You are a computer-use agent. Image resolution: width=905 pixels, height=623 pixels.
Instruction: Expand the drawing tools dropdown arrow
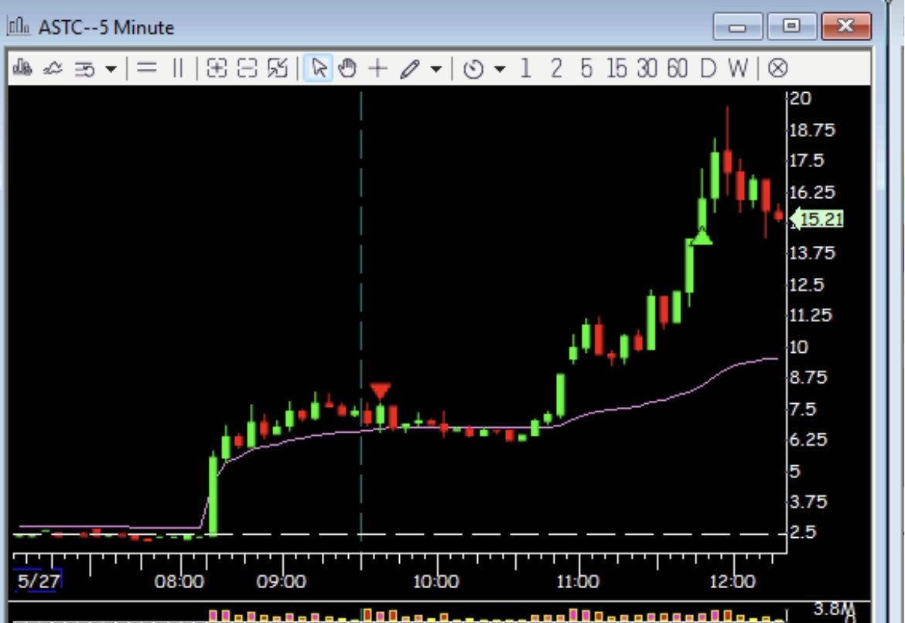click(x=436, y=70)
